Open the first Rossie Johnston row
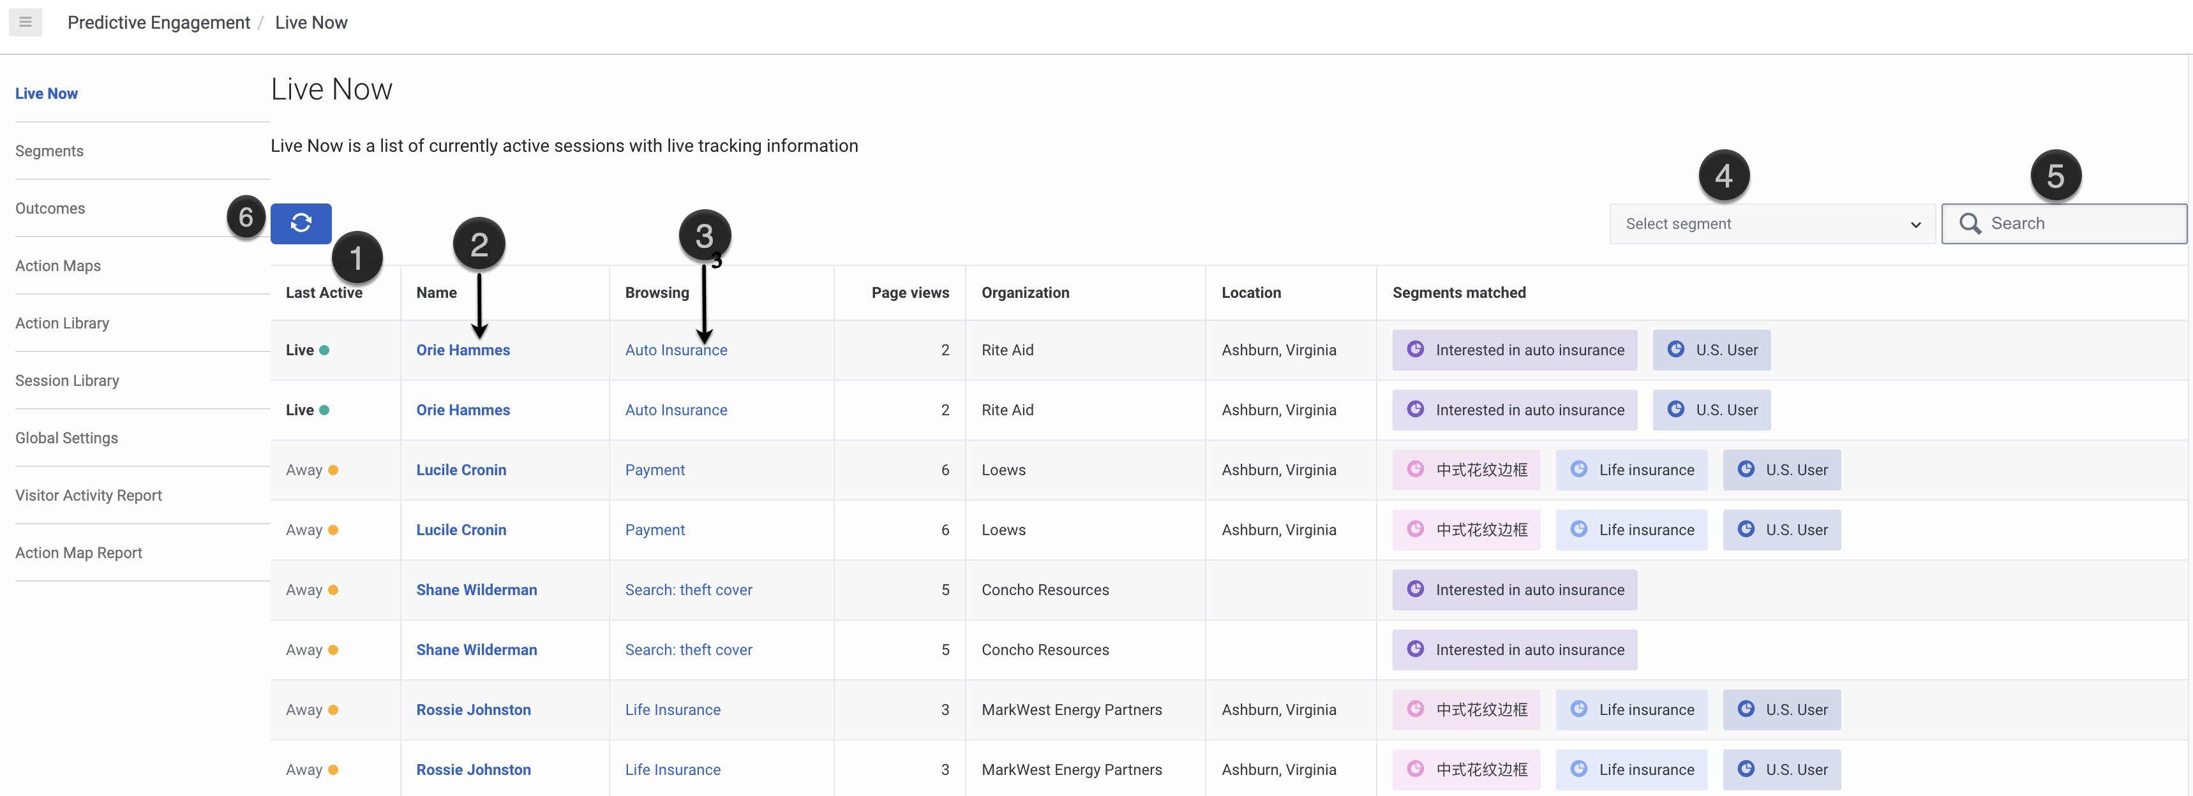 474,709
